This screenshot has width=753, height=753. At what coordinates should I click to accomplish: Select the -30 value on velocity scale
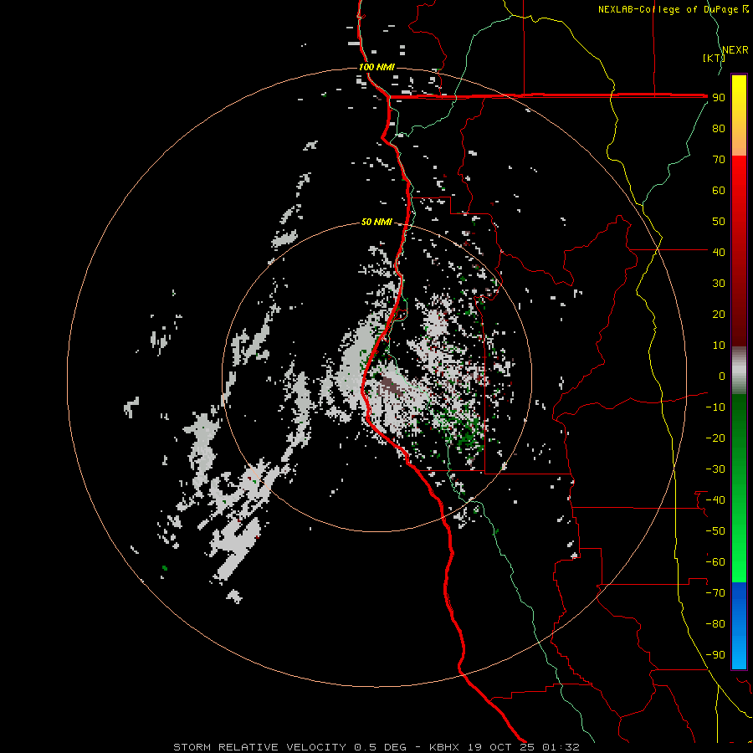pyautogui.click(x=715, y=469)
